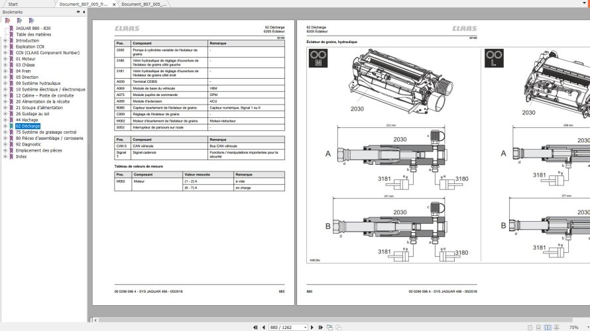Jump to the last page
Image resolution: width=590 pixels, height=331 pixels.
click(x=321, y=327)
